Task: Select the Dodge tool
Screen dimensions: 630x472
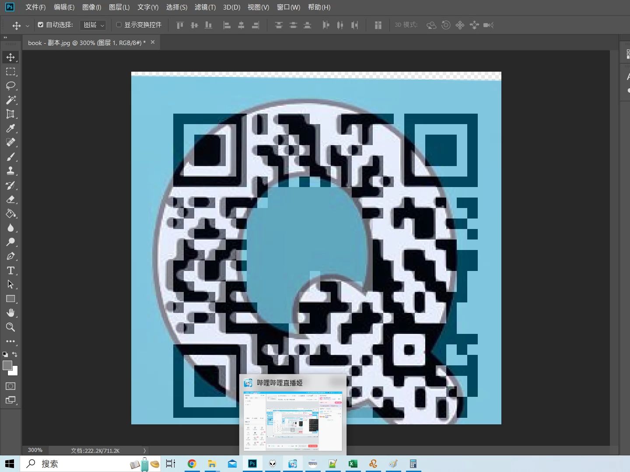Action: [10, 242]
